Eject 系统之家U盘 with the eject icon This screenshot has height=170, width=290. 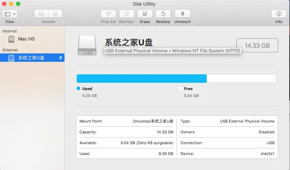tap(61, 58)
